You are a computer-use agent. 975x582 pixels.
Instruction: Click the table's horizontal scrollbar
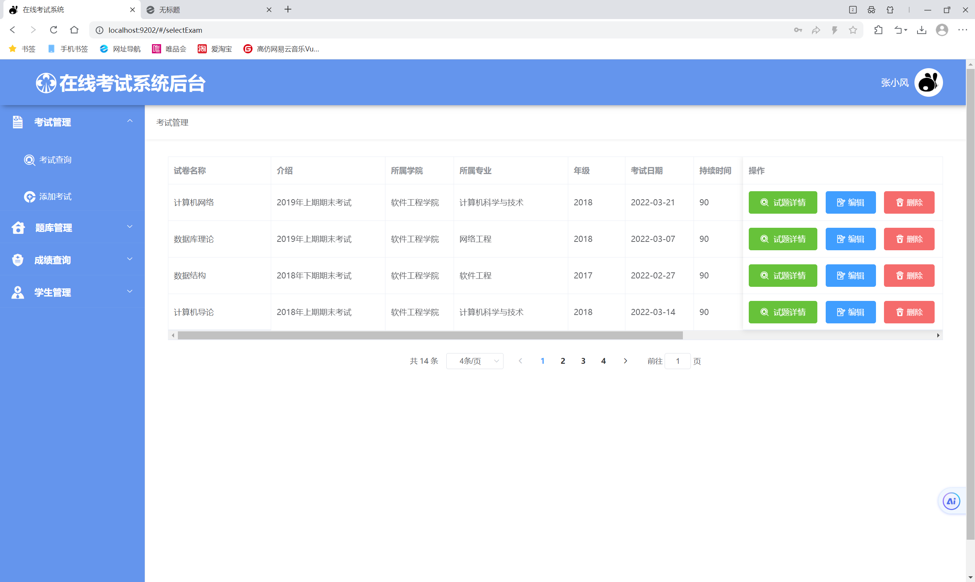[430, 335]
